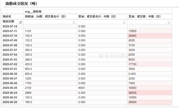
Task: Select date row 2025-07-09
Action: tap(10, 40)
